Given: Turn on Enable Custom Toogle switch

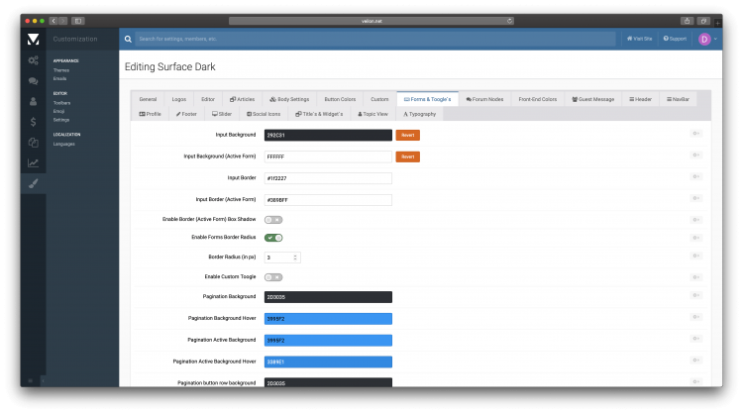Looking at the screenshot, I should 272,277.
